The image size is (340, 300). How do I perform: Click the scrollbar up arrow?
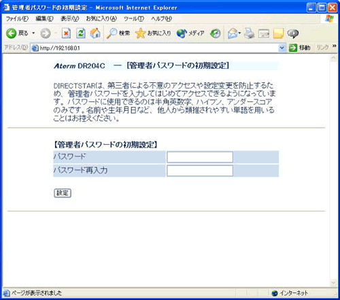[x=333, y=59]
